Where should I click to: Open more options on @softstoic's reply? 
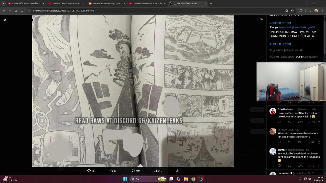[319, 130]
